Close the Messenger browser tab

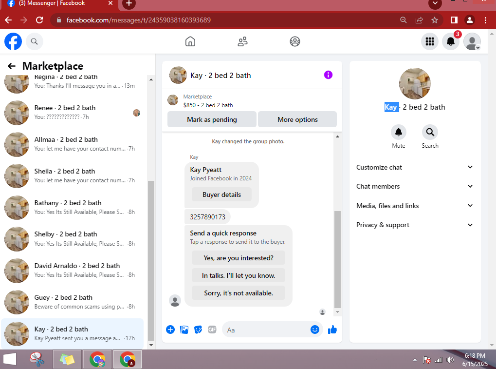(110, 3)
